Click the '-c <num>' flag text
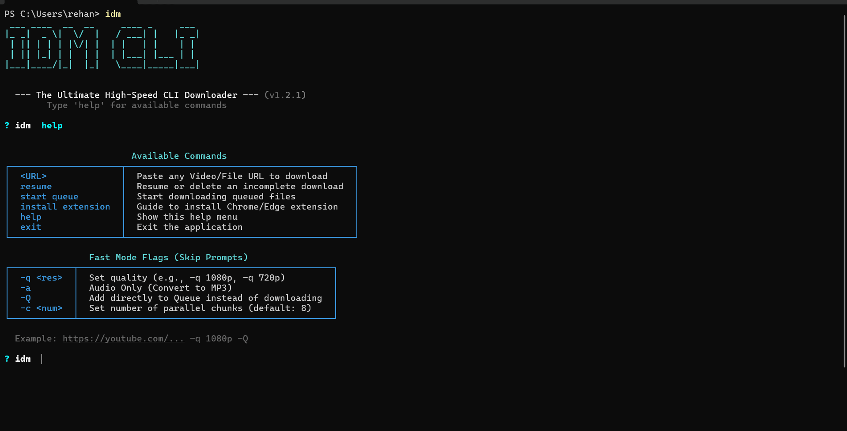The image size is (847, 431). (x=41, y=308)
